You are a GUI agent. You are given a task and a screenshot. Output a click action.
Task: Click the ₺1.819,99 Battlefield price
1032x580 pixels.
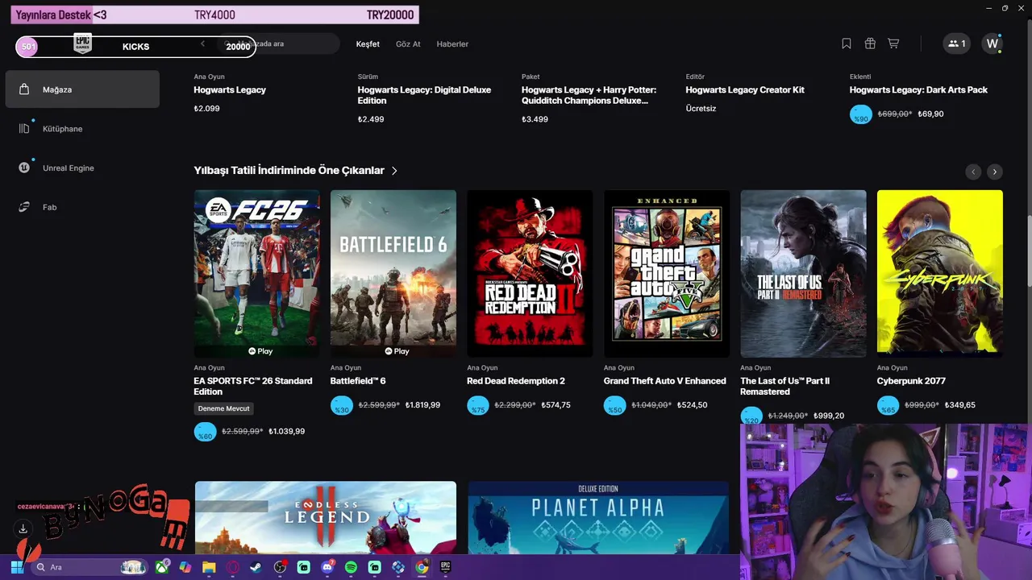[x=422, y=405]
